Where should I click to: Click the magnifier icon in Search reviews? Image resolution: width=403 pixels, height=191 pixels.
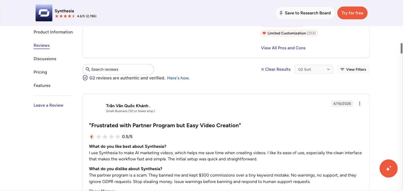pyautogui.click(x=88, y=69)
